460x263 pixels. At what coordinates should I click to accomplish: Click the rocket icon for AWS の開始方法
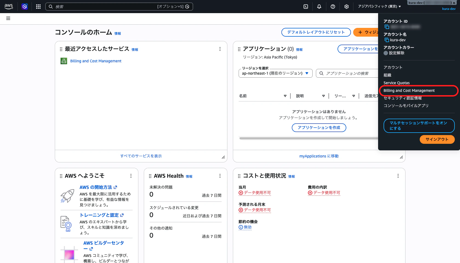click(x=67, y=196)
